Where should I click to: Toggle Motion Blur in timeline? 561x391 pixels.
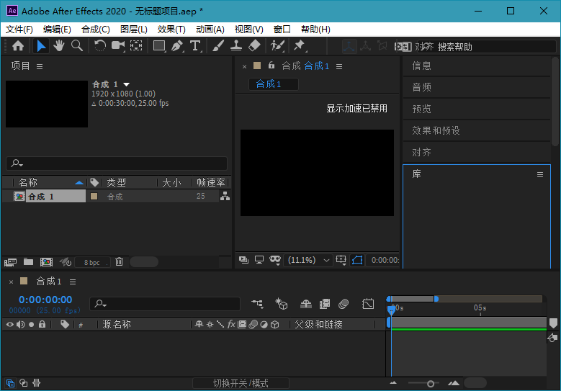click(344, 304)
